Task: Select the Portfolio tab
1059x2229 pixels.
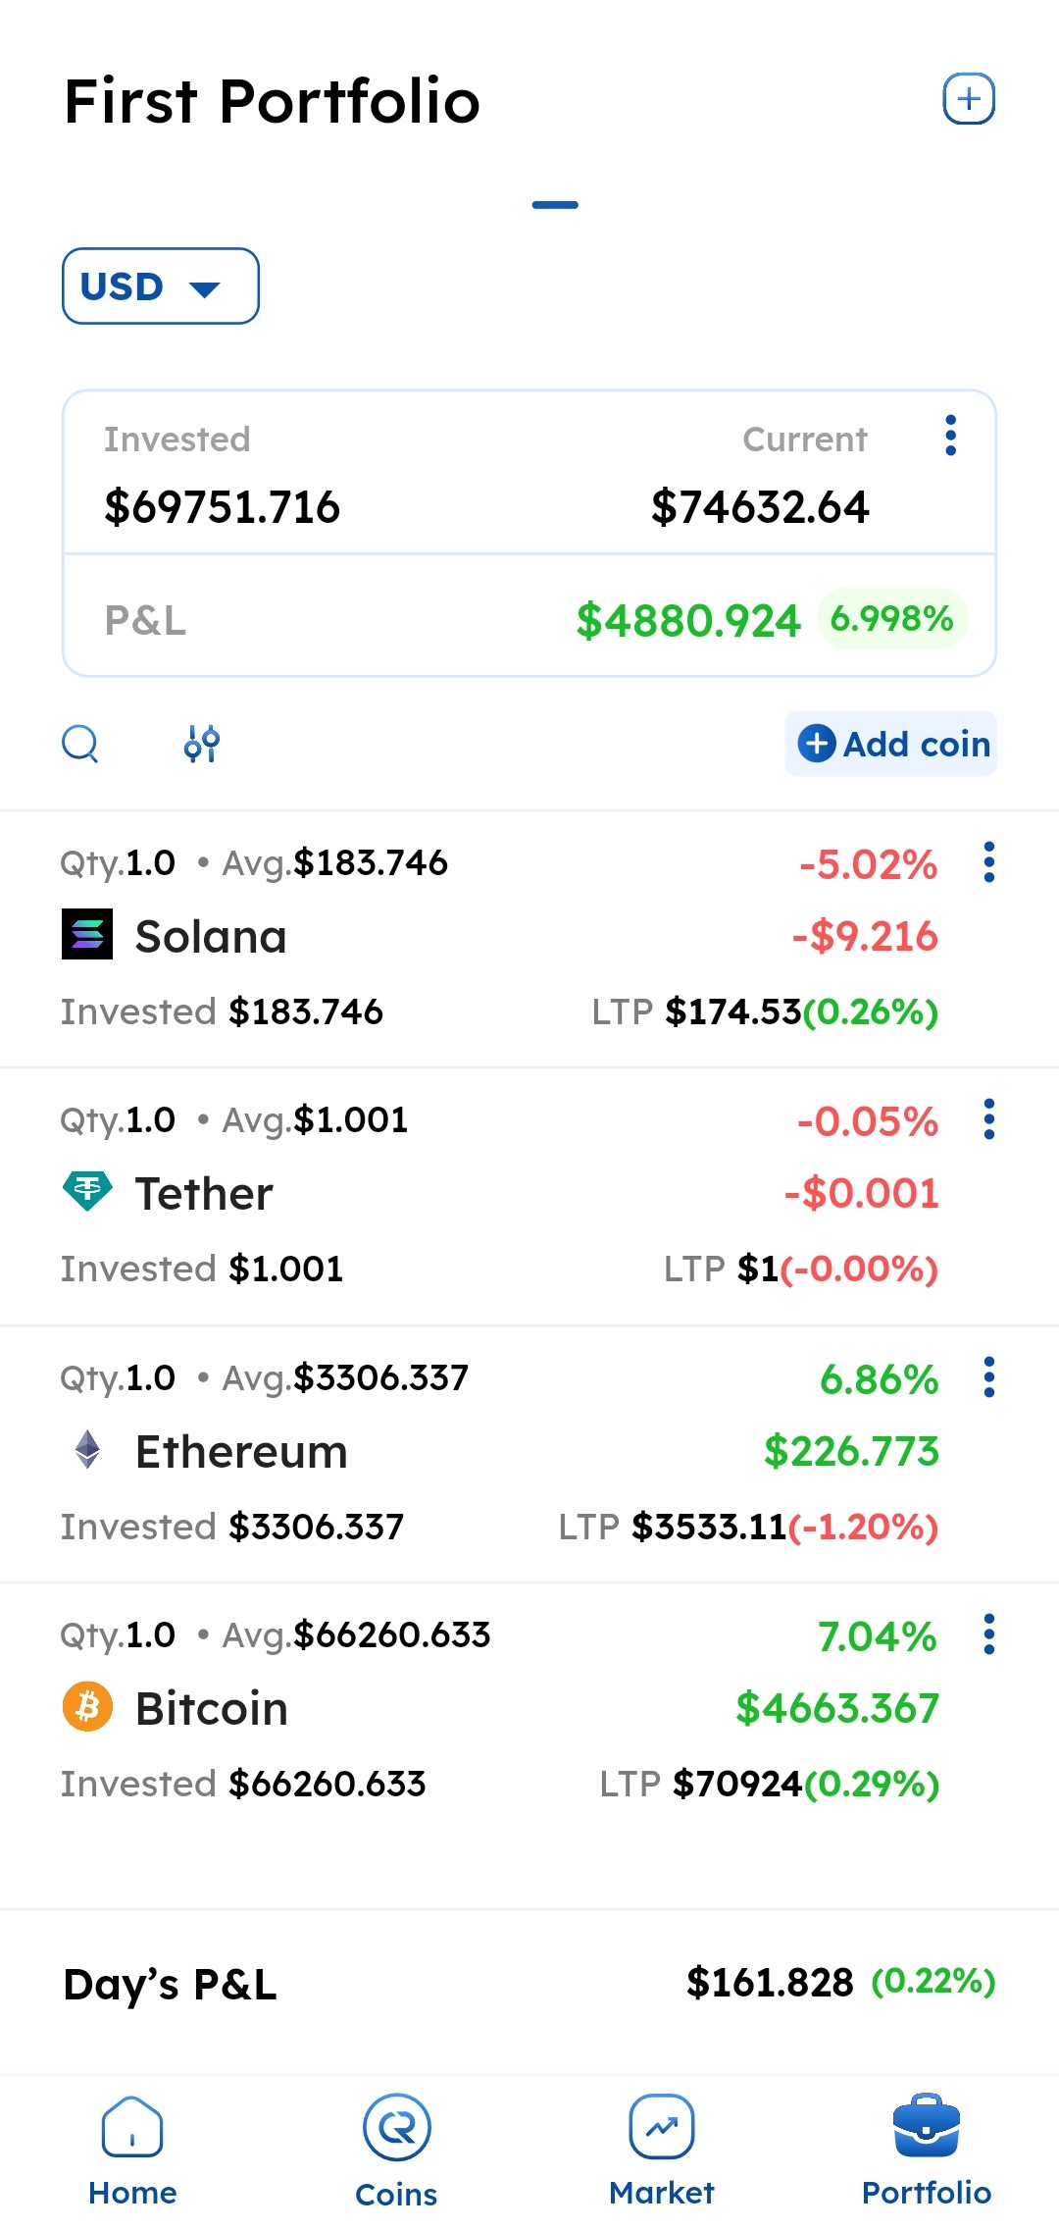Action: (x=926, y=2151)
